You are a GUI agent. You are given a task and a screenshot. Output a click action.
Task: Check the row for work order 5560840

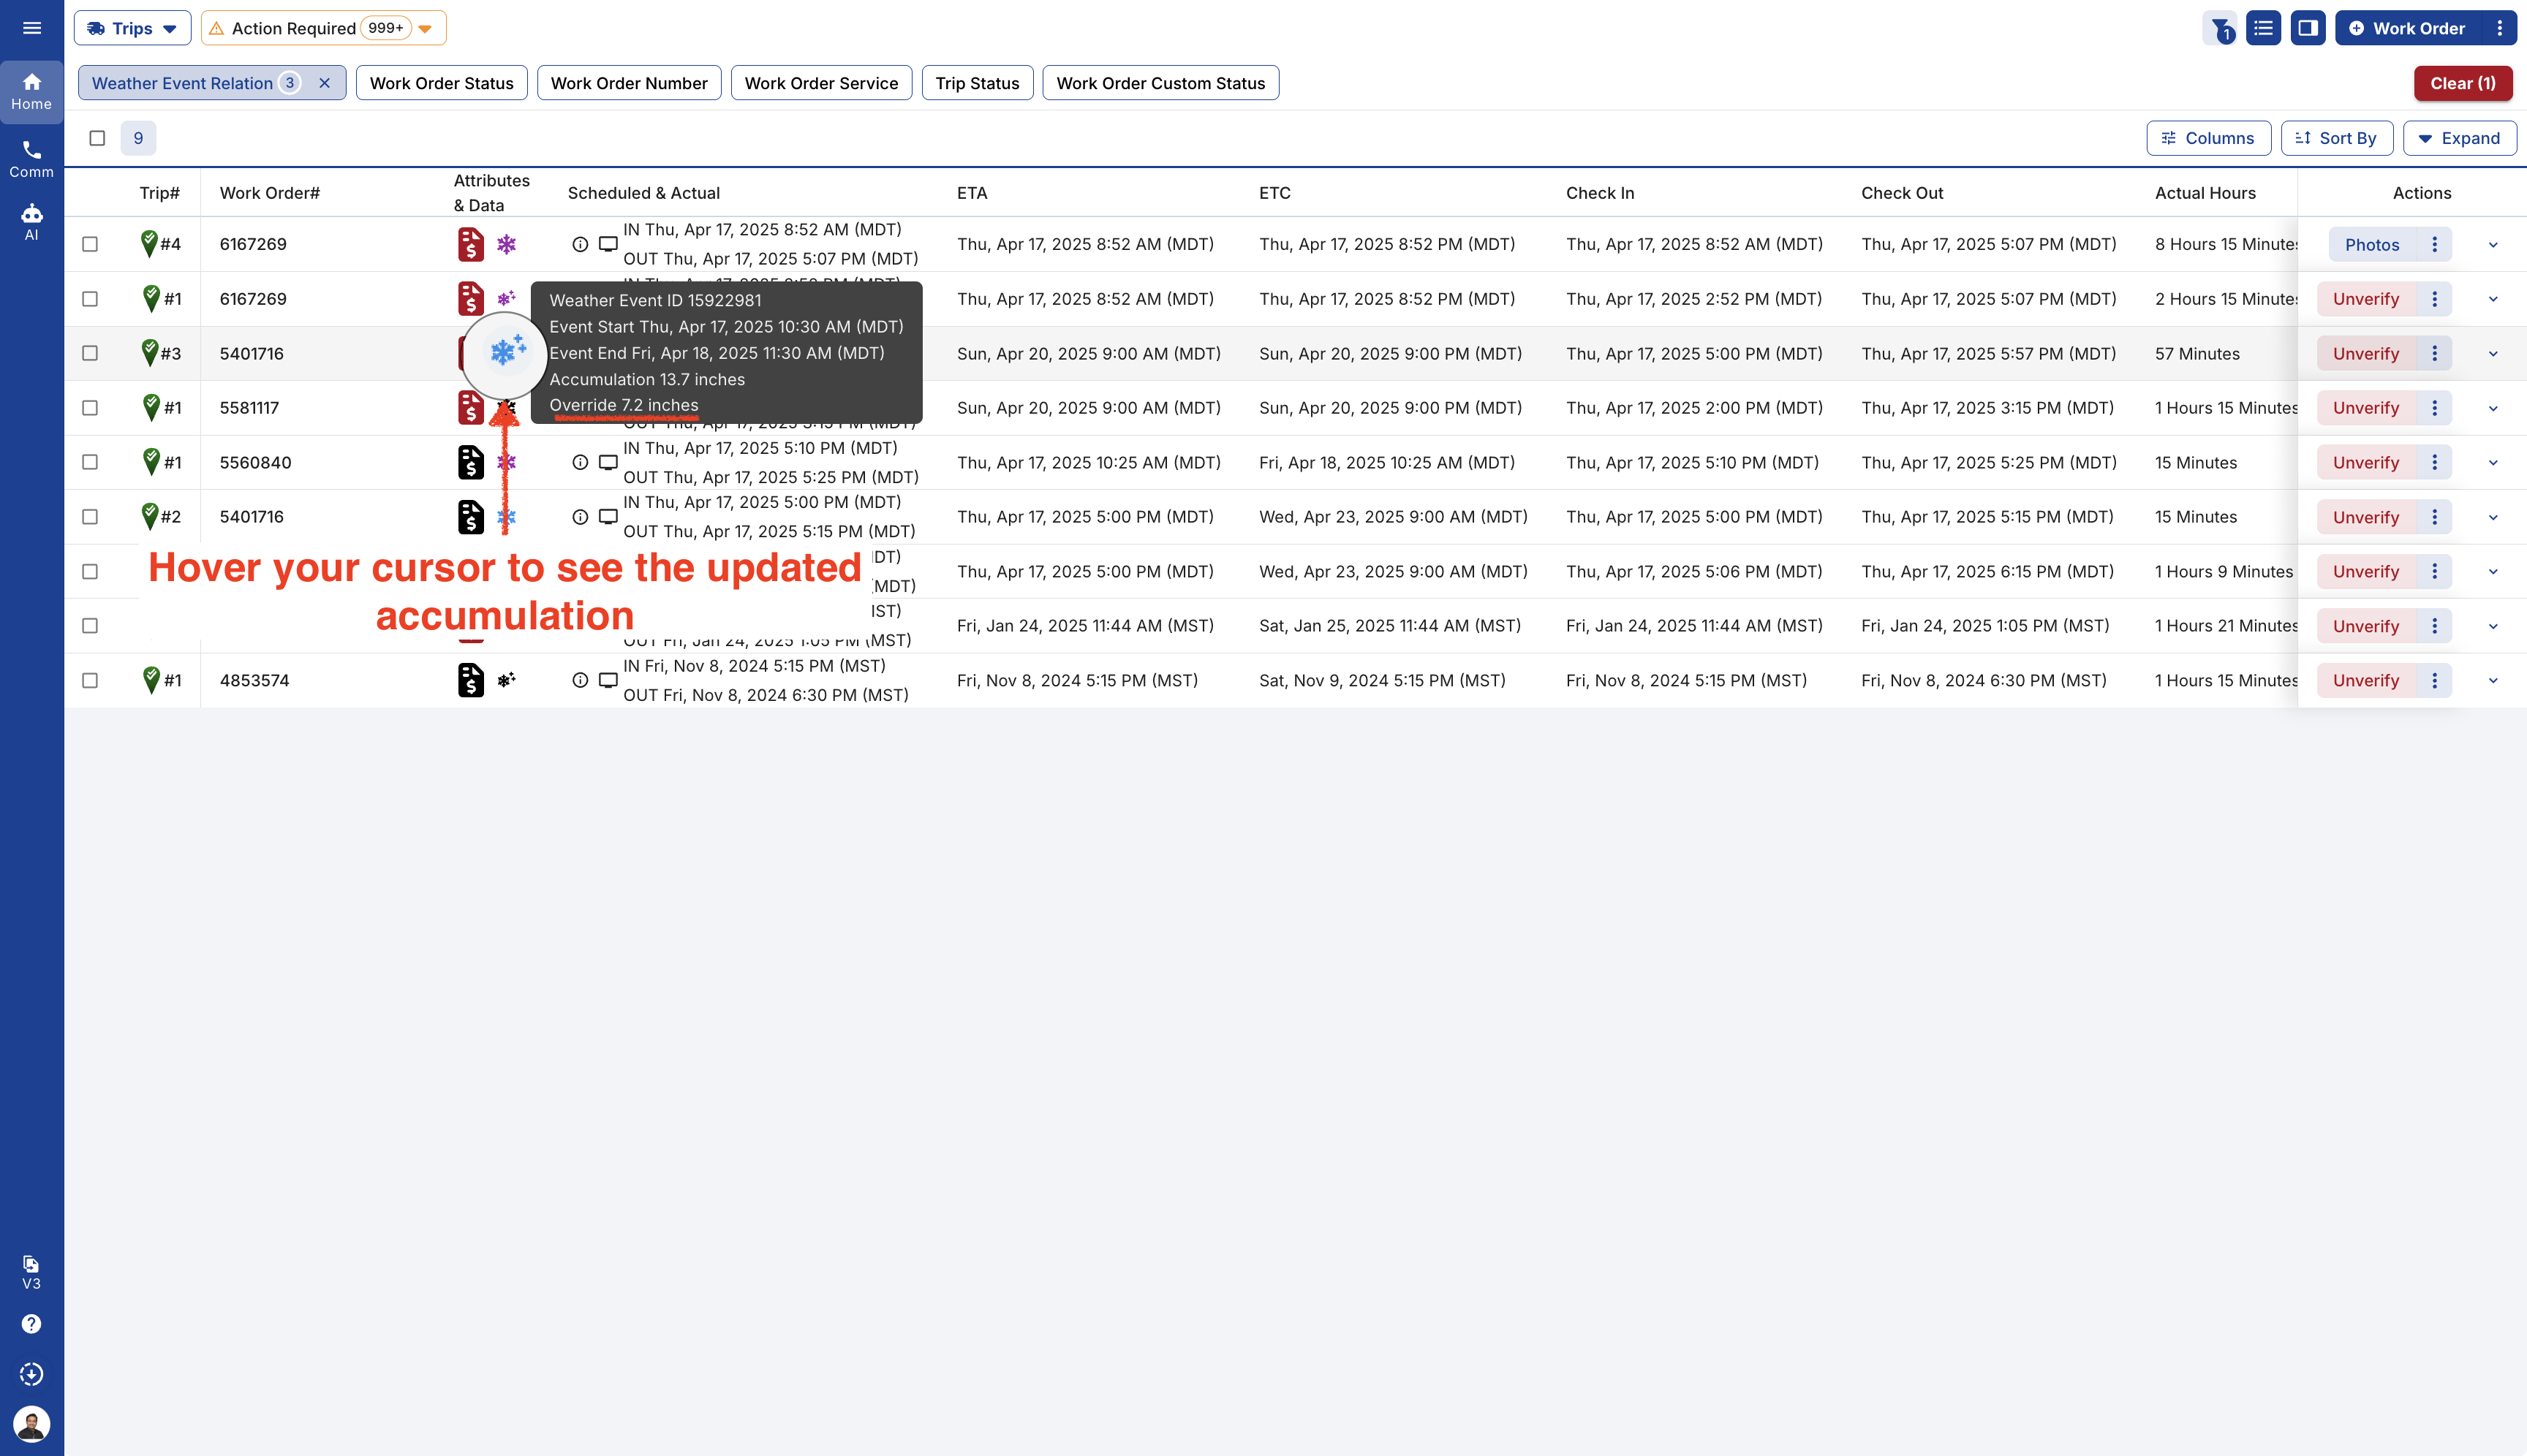(x=90, y=462)
